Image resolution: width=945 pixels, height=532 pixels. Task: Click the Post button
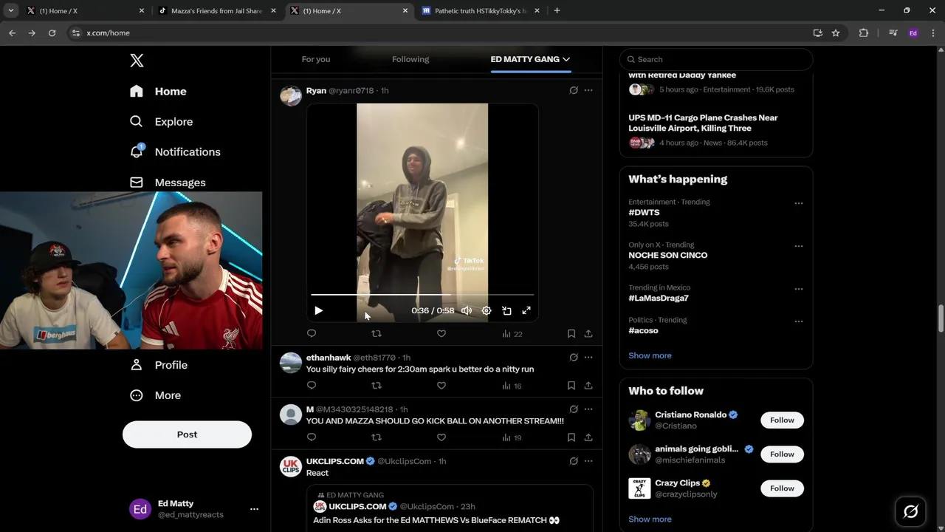point(187,434)
